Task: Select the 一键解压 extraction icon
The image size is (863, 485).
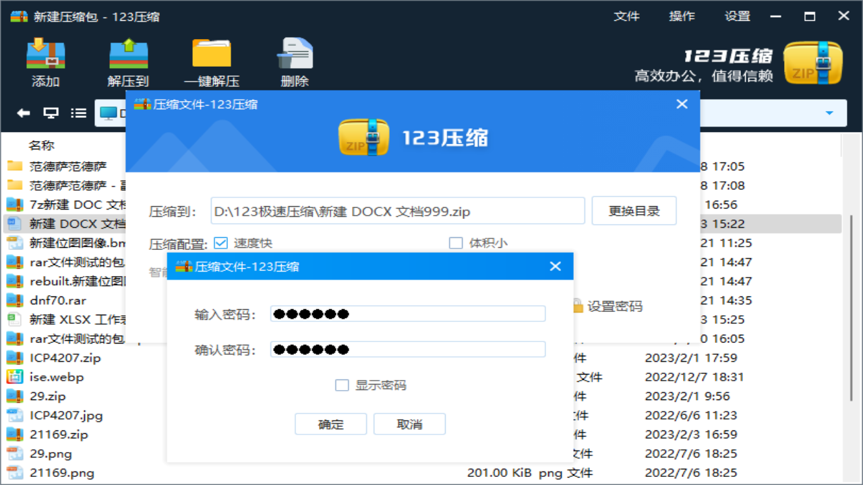Action: pyautogui.click(x=211, y=61)
